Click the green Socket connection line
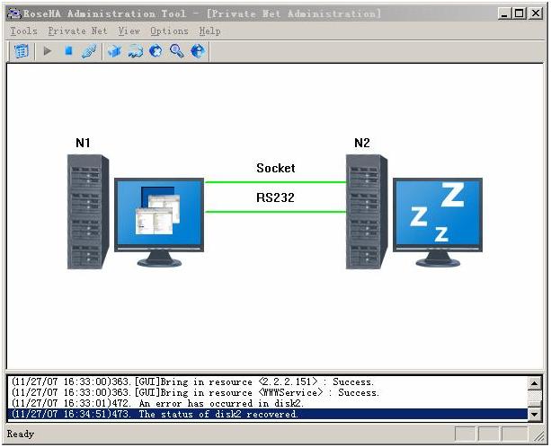551x447 pixels. 275,182
